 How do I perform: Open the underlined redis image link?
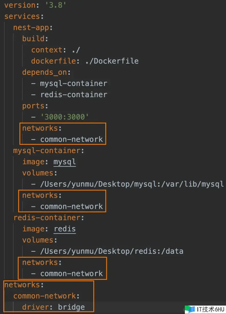[x=65, y=229]
